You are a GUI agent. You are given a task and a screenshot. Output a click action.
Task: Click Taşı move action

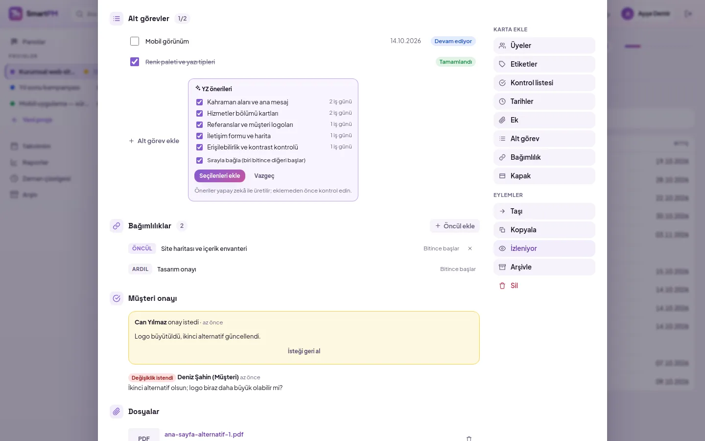544,211
